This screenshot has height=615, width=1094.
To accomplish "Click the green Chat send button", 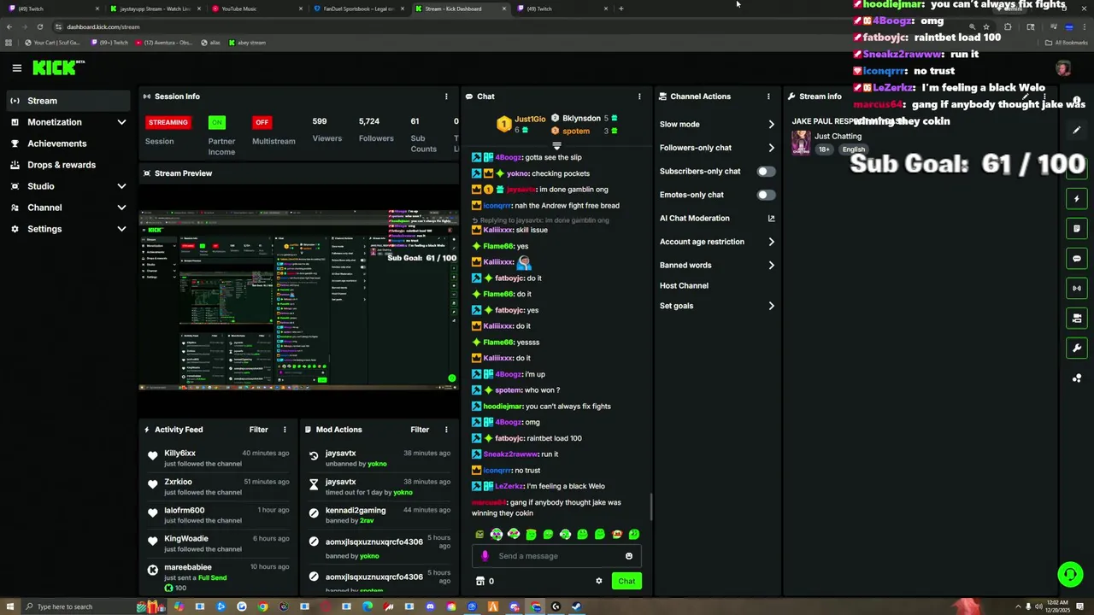I will (626, 581).
